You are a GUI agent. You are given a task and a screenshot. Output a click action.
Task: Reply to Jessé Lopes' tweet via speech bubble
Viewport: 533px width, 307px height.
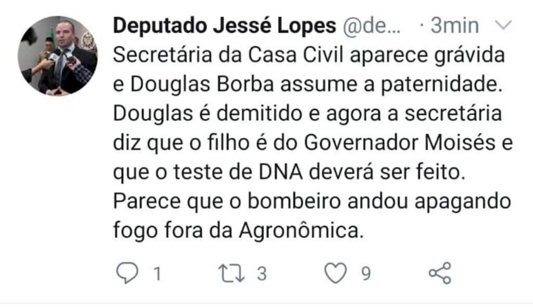tap(127, 273)
